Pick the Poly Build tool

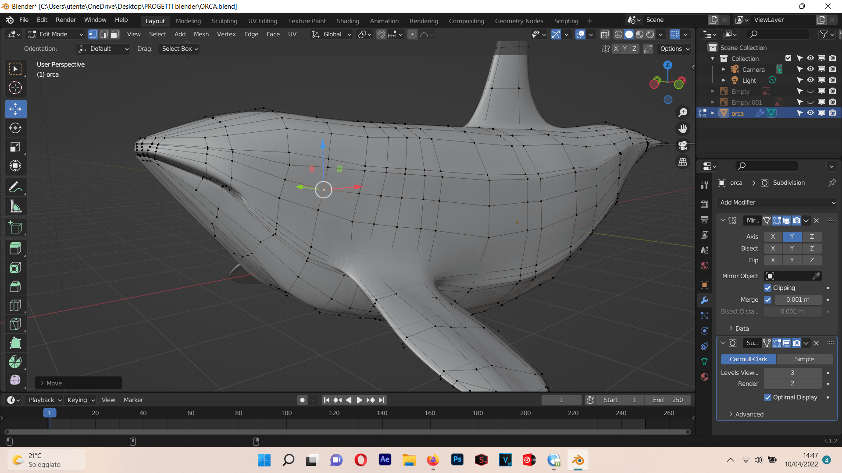tap(15, 343)
